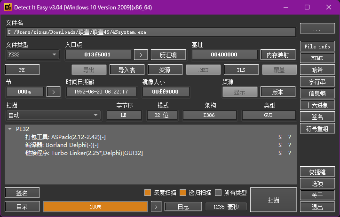Click the '>' arrow next to entry point

click(x=141, y=54)
